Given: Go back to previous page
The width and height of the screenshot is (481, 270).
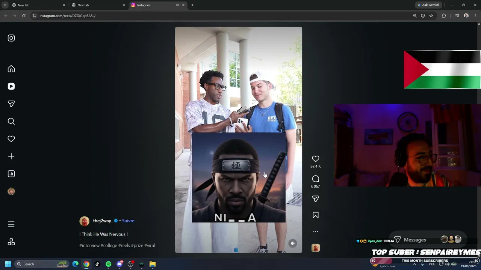Looking at the screenshot, I should [x=6, y=16].
